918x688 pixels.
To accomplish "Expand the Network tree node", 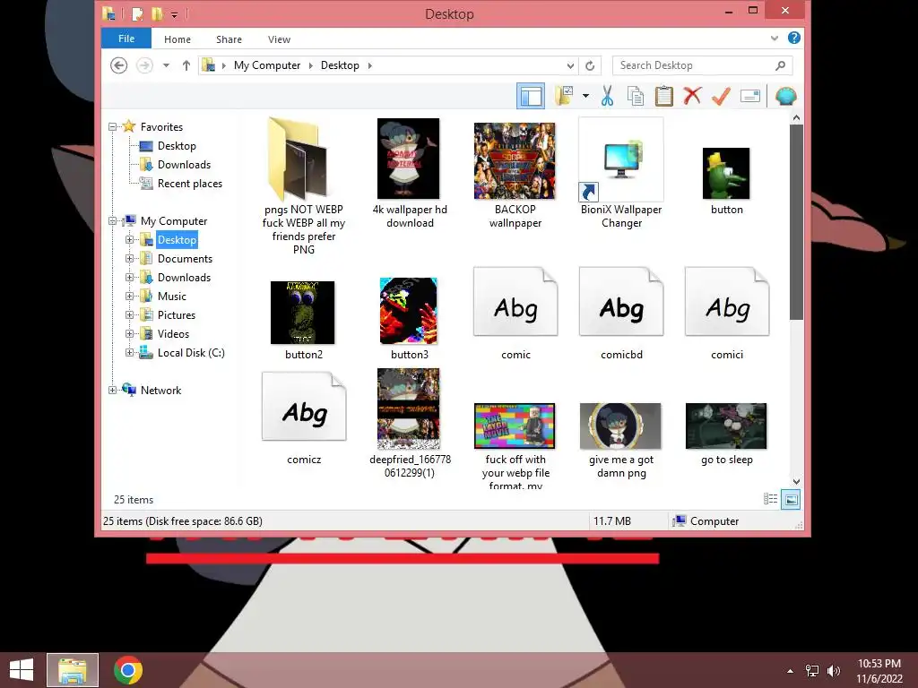I will coord(112,391).
